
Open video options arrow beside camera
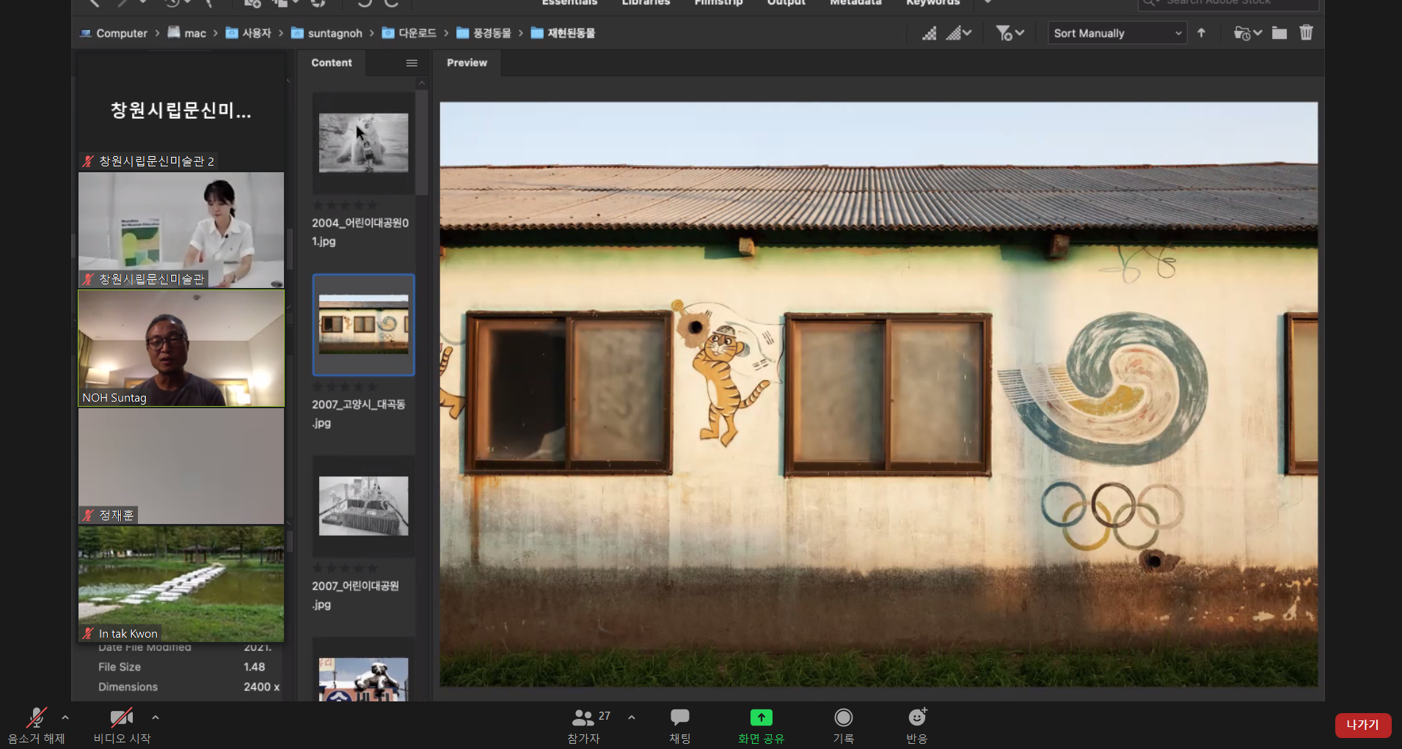coord(156,717)
